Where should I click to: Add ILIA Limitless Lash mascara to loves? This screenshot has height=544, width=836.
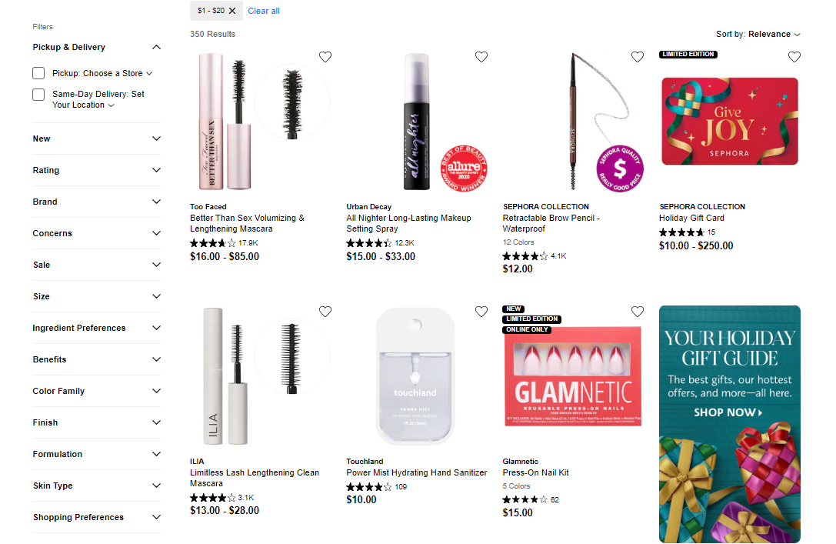(325, 312)
